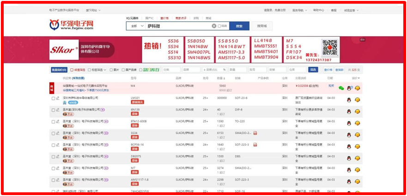Enable the 精确 checkbox in the search bar
407x196 pixels.
click(219, 26)
